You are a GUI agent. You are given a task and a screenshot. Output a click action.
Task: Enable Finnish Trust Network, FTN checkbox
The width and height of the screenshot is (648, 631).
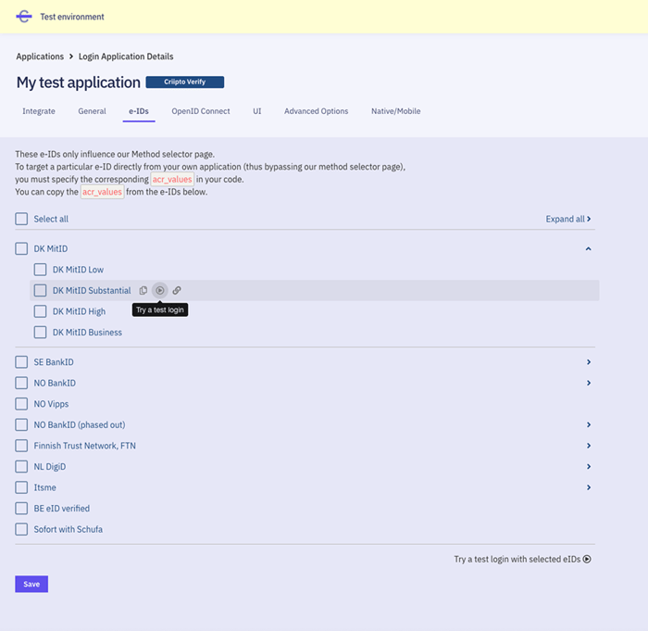click(21, 446)
